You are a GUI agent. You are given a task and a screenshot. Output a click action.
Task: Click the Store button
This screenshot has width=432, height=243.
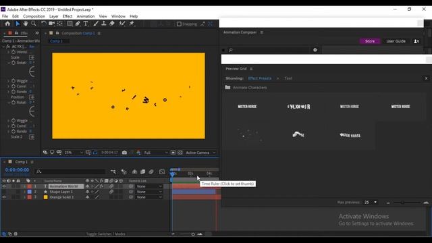point(370,41)
